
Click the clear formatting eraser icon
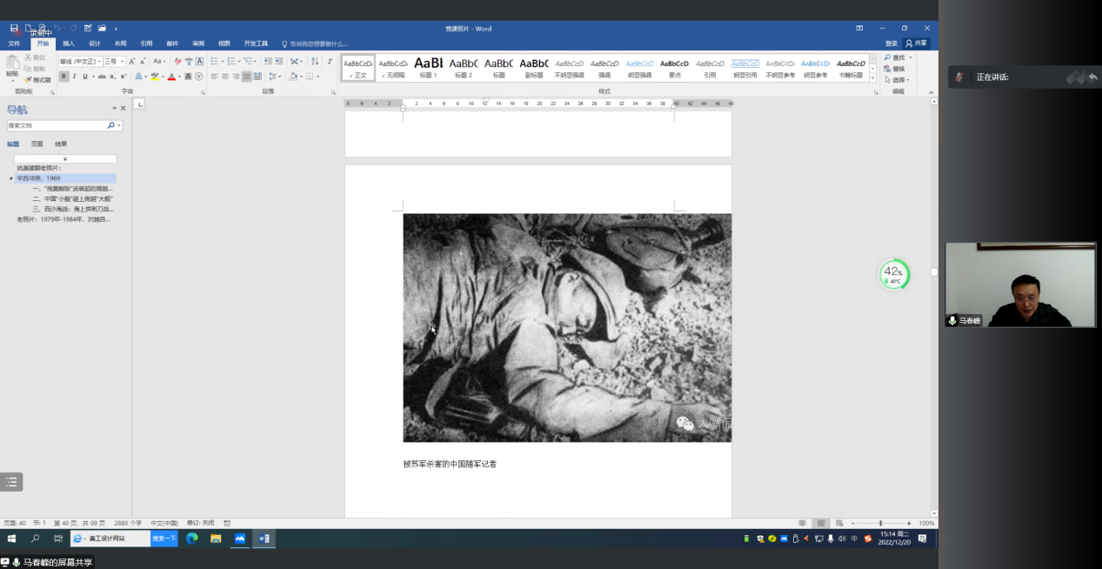pos(177,62)
